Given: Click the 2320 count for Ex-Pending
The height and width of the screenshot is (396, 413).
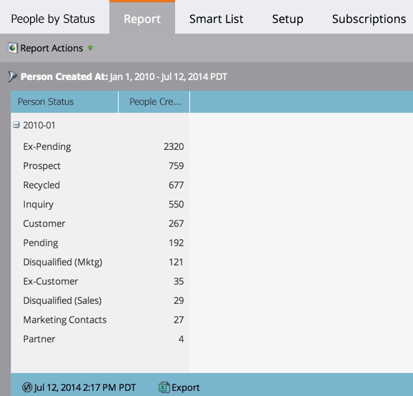Looking at the screenshot, I should [174, 146].
